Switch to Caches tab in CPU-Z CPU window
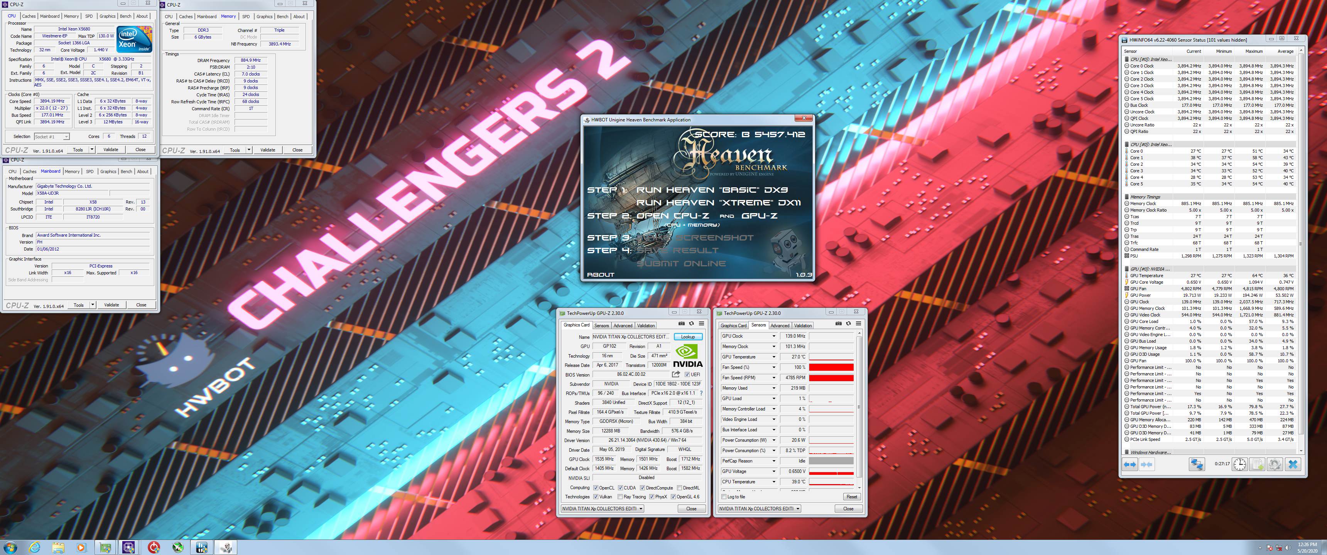 click(29, 16)
